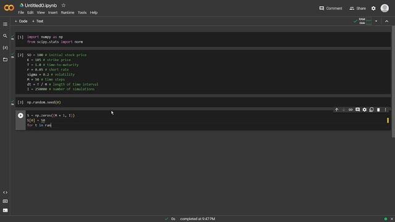Click the 'S = np.zeros((M + 1, I))' line
This screenshot has height=222, width=395.
[x=51, y=115]
